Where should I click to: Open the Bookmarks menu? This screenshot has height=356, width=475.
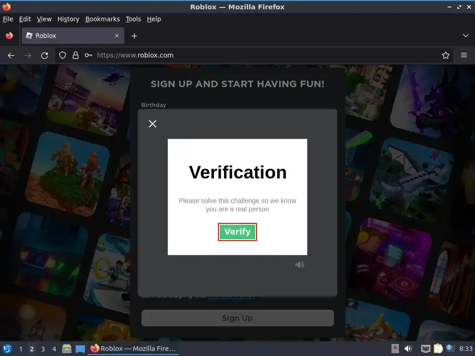click(x=103, y=19)
